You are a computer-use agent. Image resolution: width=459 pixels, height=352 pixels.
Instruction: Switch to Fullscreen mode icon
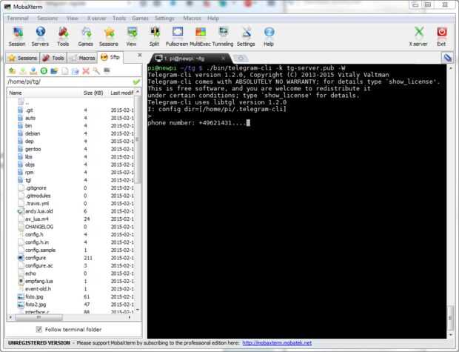(177, 36)
